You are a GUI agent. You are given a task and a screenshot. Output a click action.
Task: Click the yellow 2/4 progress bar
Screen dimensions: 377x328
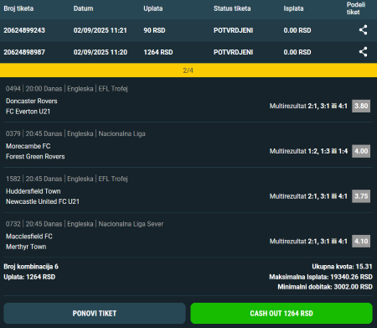(x=188, y=70)
